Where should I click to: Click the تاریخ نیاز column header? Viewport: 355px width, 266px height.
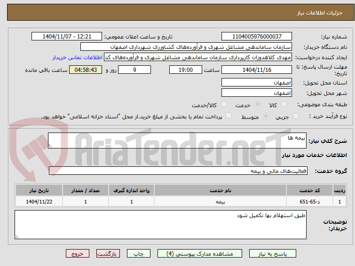click(x=39, y=190)
